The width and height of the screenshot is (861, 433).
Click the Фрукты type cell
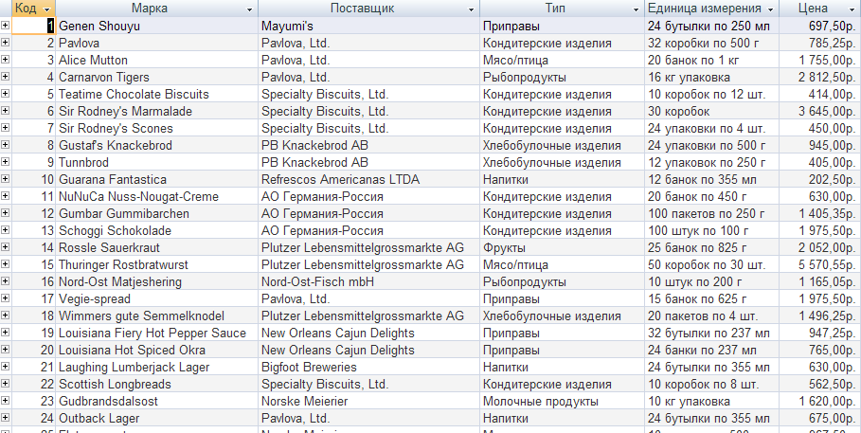point(562,247)
